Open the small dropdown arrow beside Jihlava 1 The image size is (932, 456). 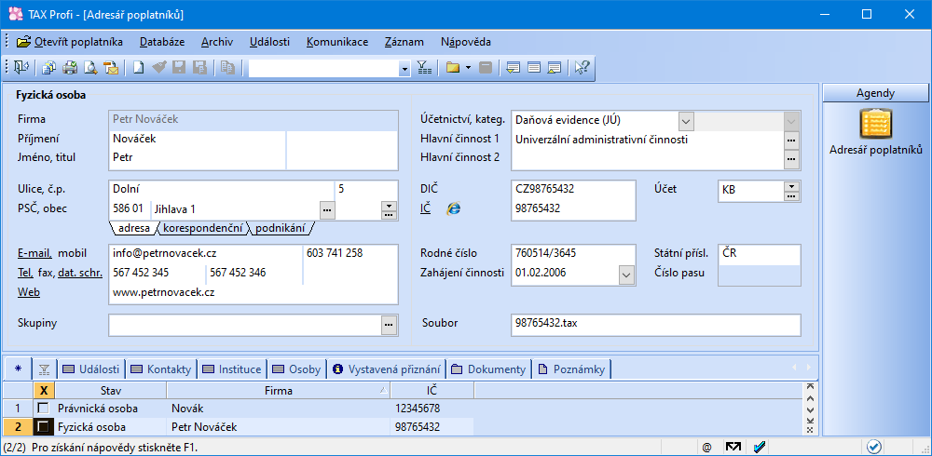(x=388, y=206)
